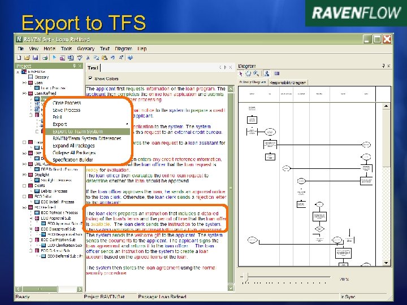This screenshot has width=407, height=305.
Task: Open the Model menu
Action: pos(49,49)
